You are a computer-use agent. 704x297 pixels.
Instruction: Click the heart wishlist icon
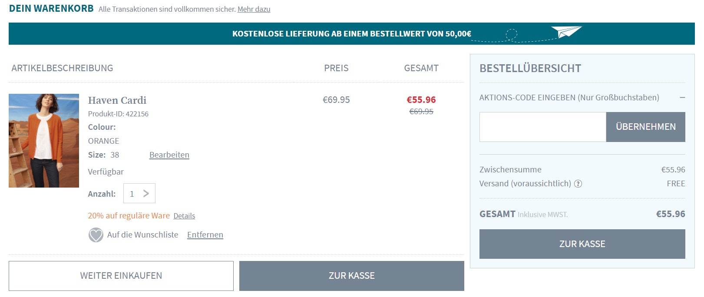[x=96, y=235]
